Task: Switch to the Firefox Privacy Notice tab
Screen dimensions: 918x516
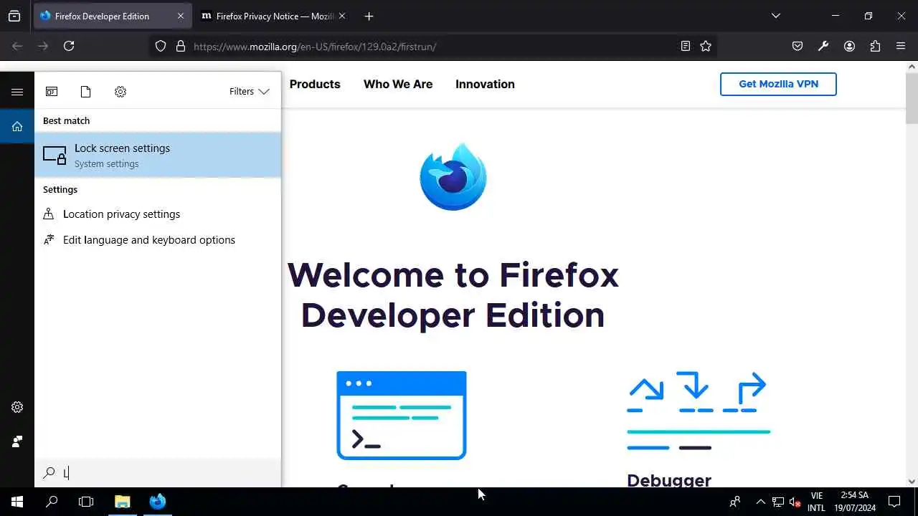Action: [273, 16]
